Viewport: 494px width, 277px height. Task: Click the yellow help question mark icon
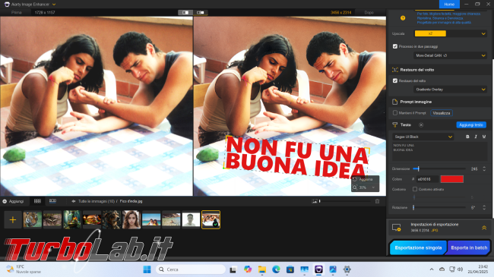(x=403, y=18)
